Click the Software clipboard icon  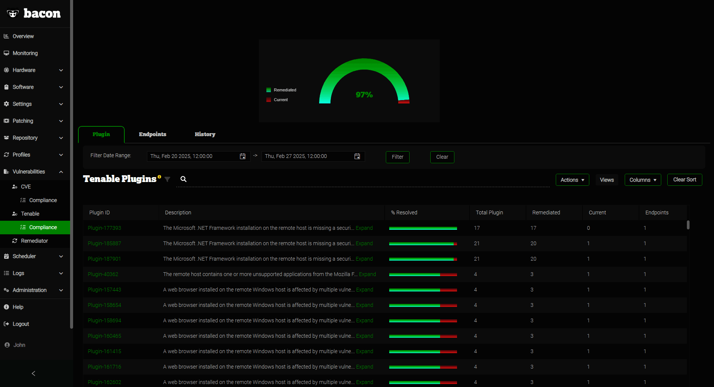[x=6, y=87]
